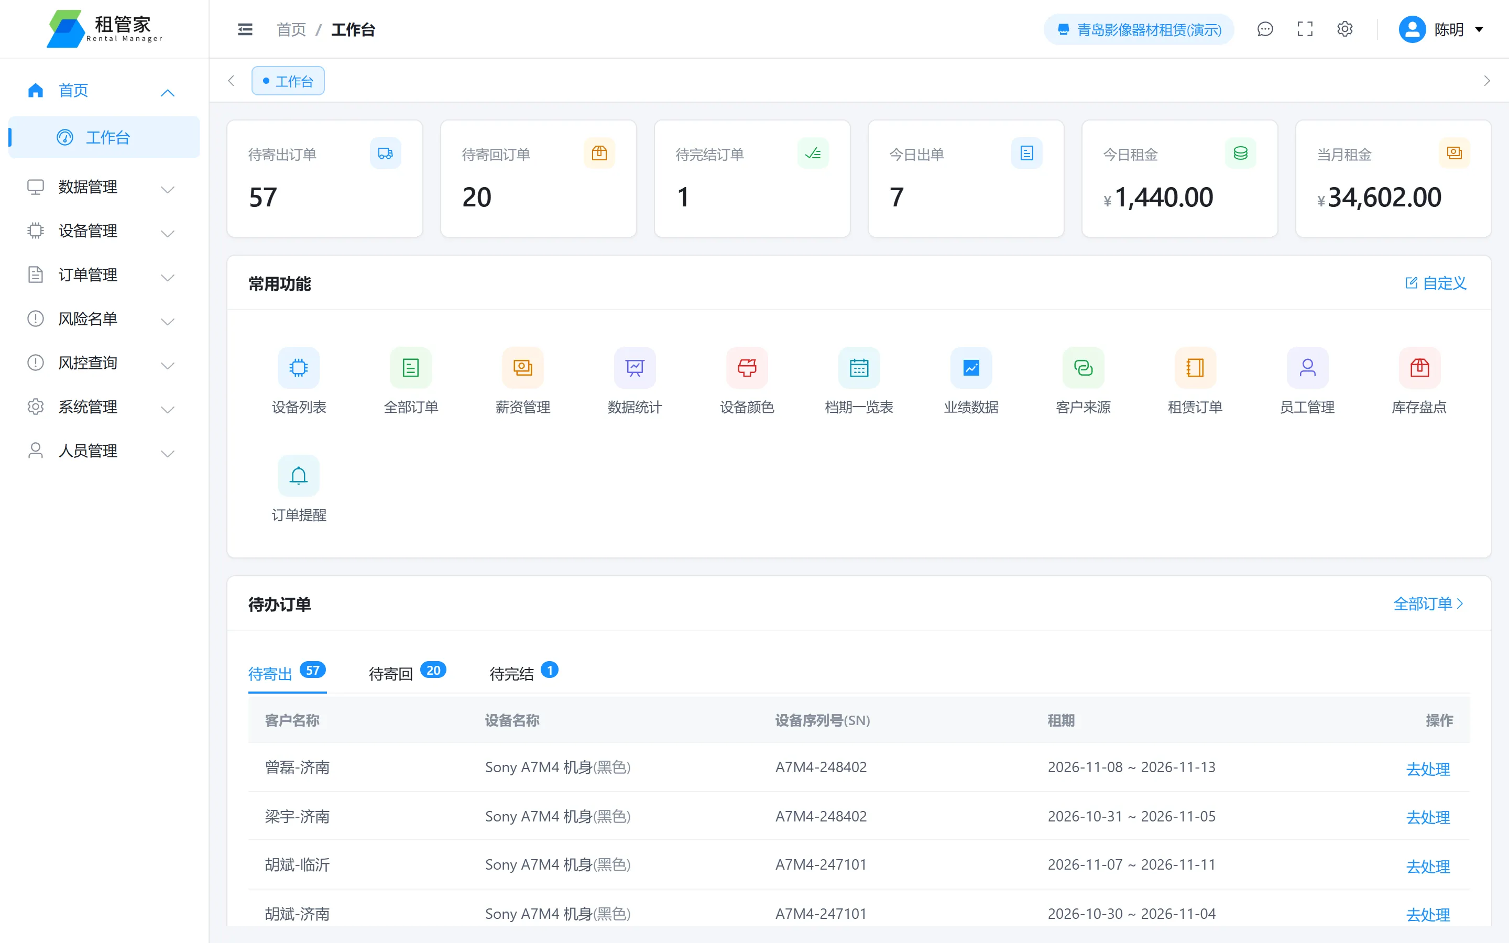Screen dimensions: 1509x943
Task: Expand the 风险名单 menu
Action: tap(104, 320)
